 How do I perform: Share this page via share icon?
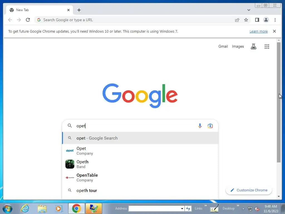click(x=237, y=20)
